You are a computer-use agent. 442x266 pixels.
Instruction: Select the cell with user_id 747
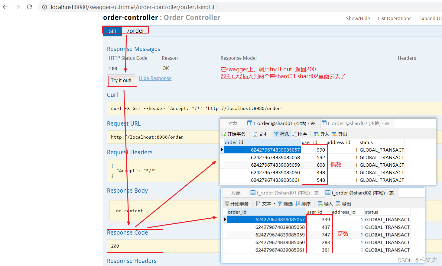319,235
